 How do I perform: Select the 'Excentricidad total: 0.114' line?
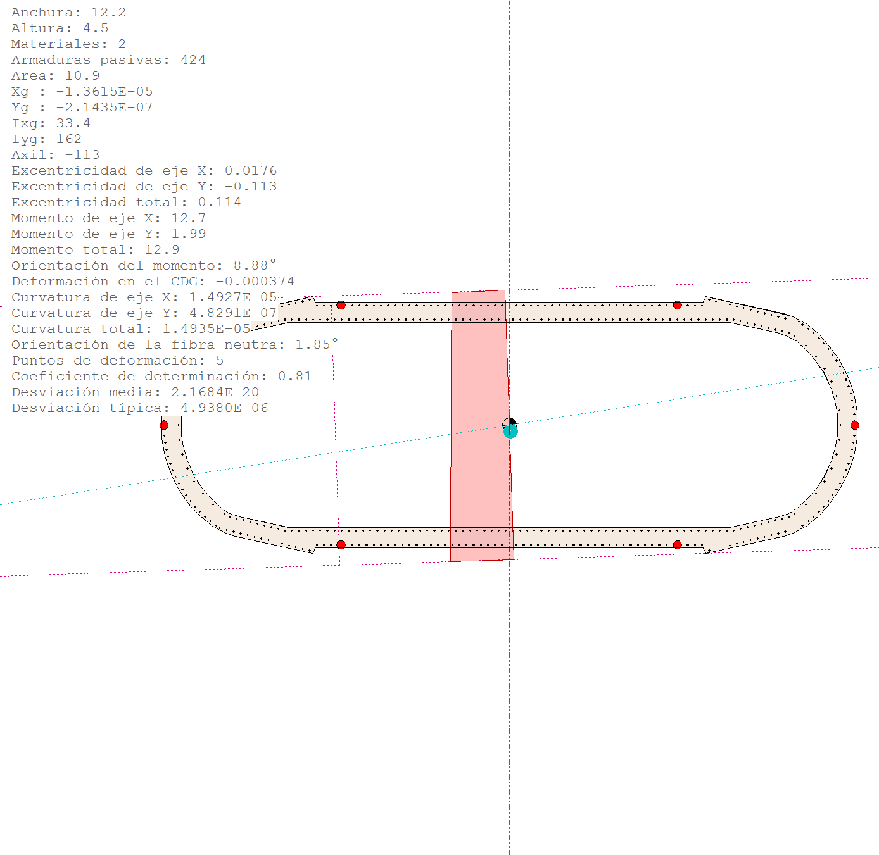[x=126, y=203]
